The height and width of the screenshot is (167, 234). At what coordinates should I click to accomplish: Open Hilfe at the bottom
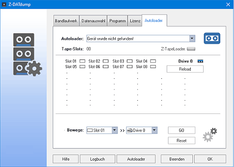(66, 159)
